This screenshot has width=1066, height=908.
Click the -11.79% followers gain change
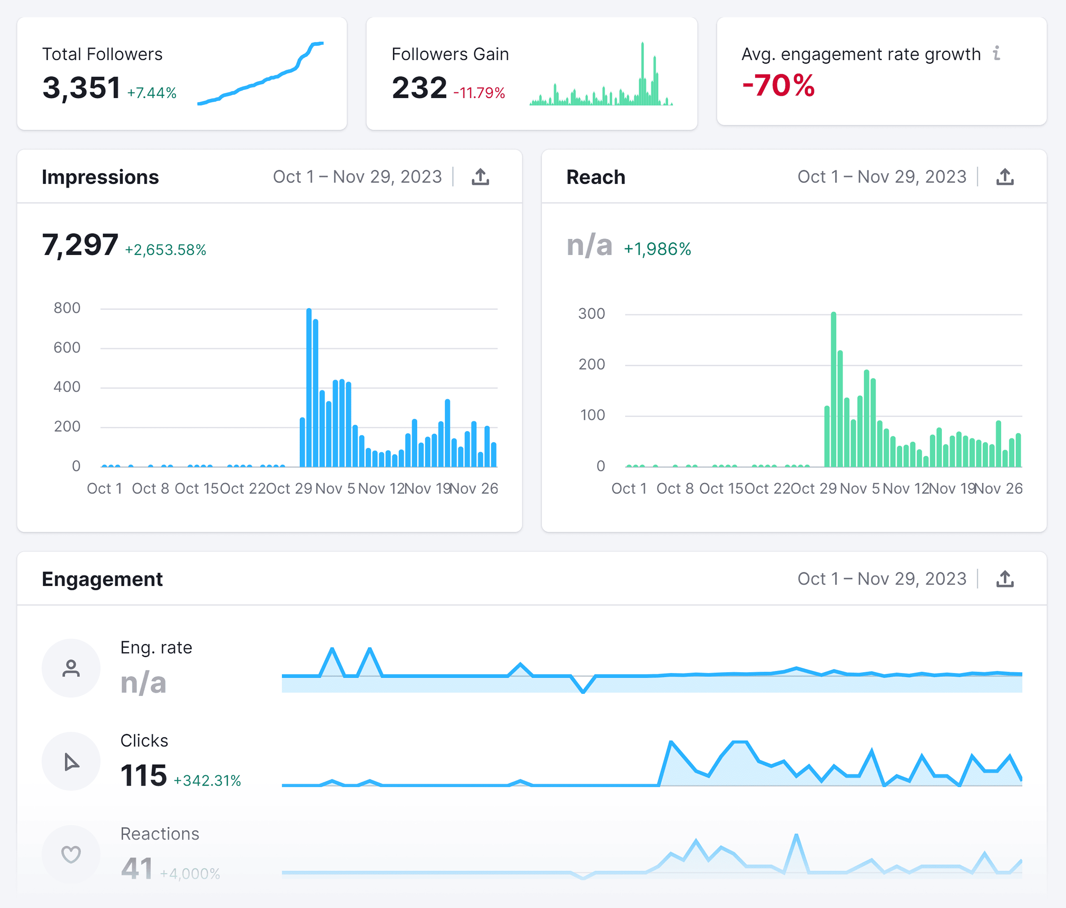[x=479, y=93]
